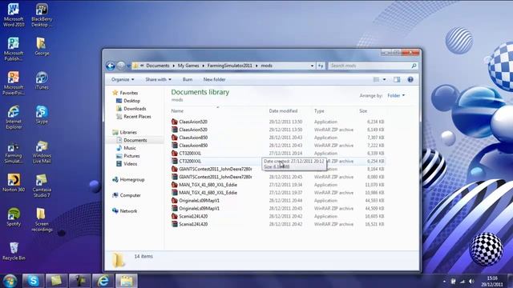Select OriginaleLs09MapV1 WinRAR ZIP archive
Viewport: 513px width, 288px height.
(x=277, y=208)
